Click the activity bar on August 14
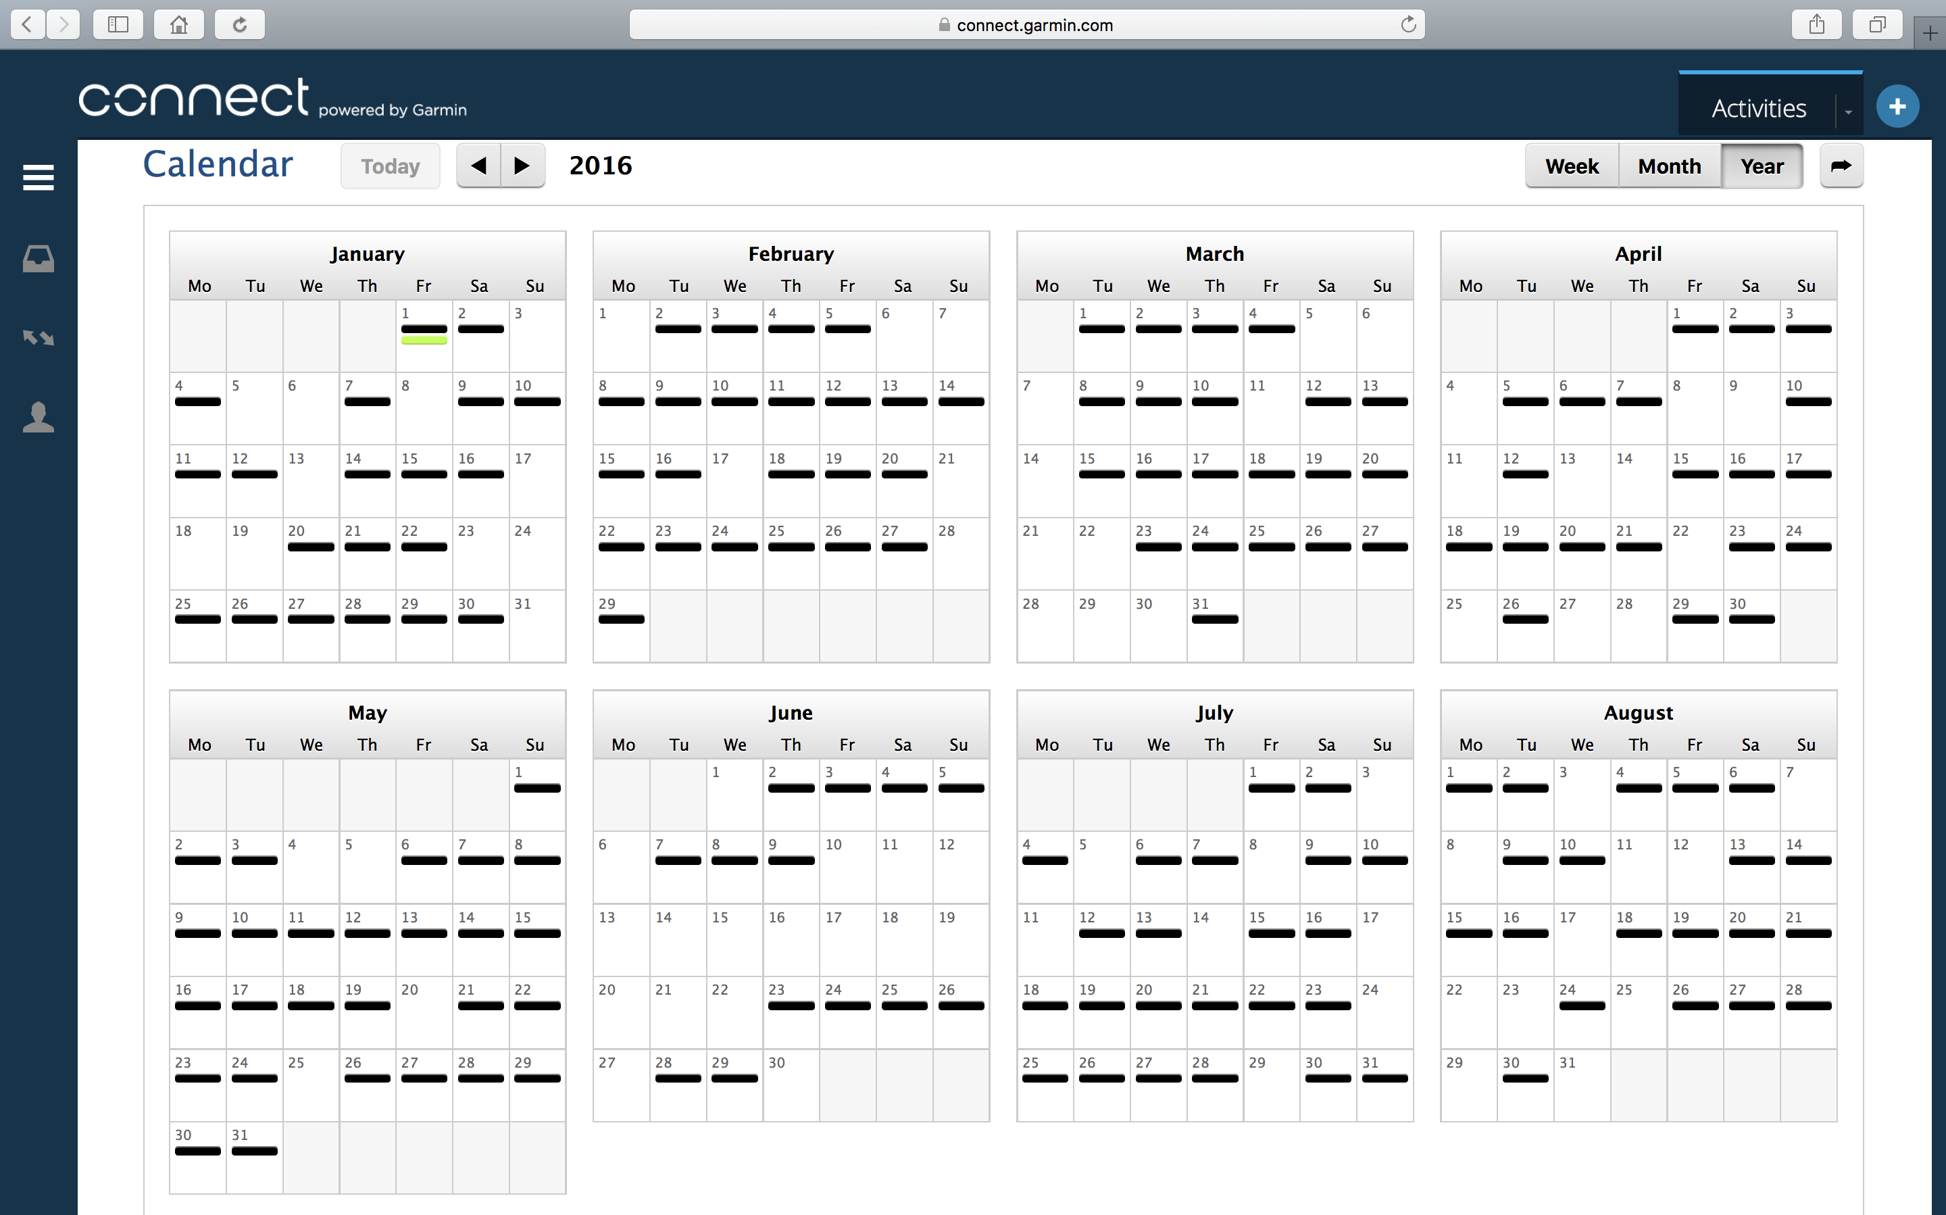The width and height of the screenshot is (1946, 1215). coord(1807,860)
